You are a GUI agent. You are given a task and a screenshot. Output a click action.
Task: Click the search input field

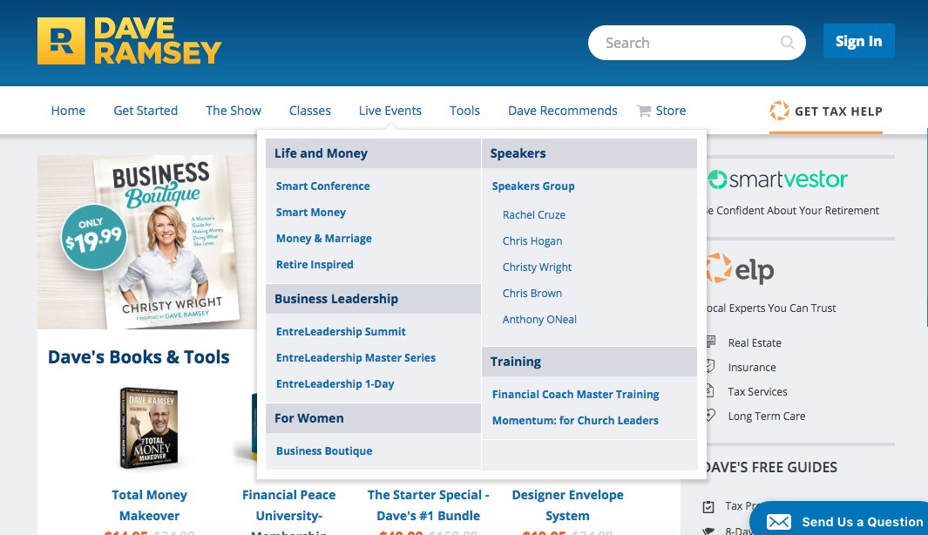click(x=696, y=43)
